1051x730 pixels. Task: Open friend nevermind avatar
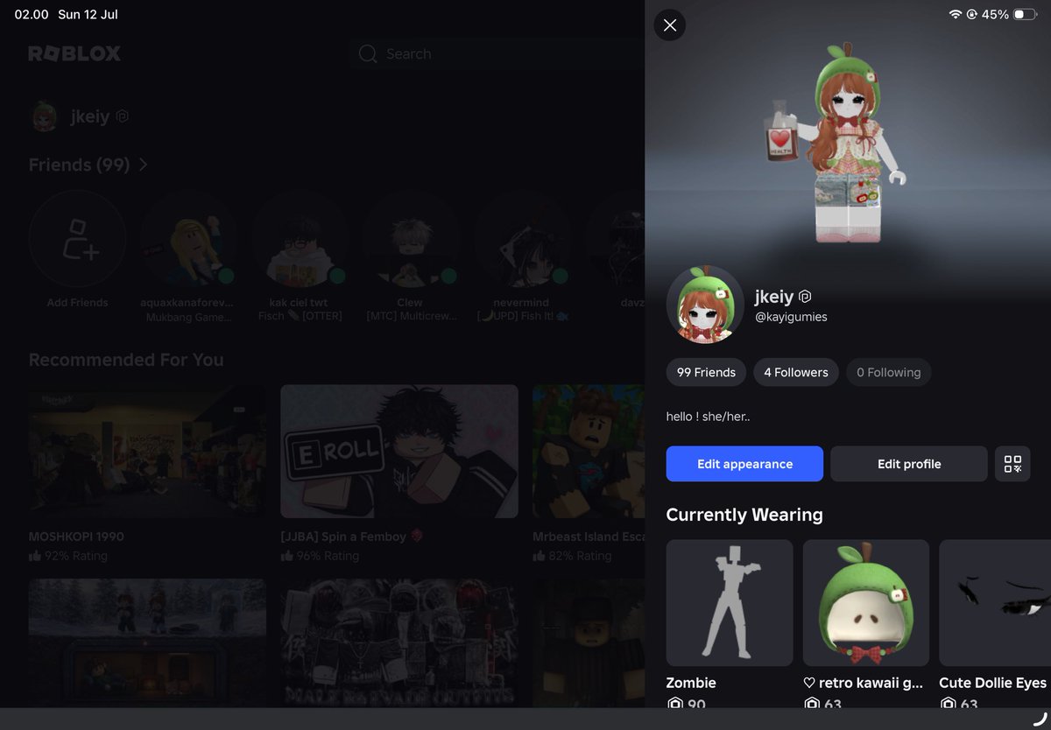click(522, 239)
